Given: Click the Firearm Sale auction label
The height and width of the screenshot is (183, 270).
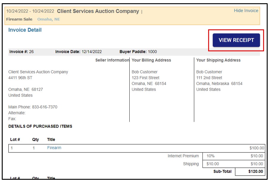Looking at the screenshot, I should point(19,19).
